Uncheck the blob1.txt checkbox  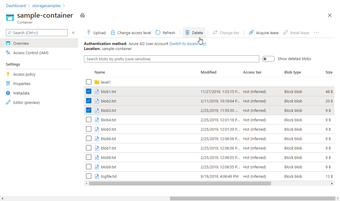89,91
